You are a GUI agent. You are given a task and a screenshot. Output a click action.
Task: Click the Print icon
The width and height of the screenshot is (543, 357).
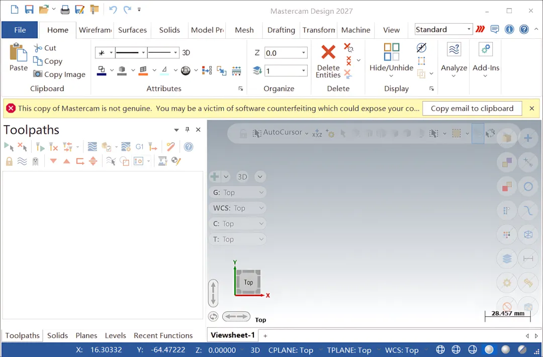[65, 10]
